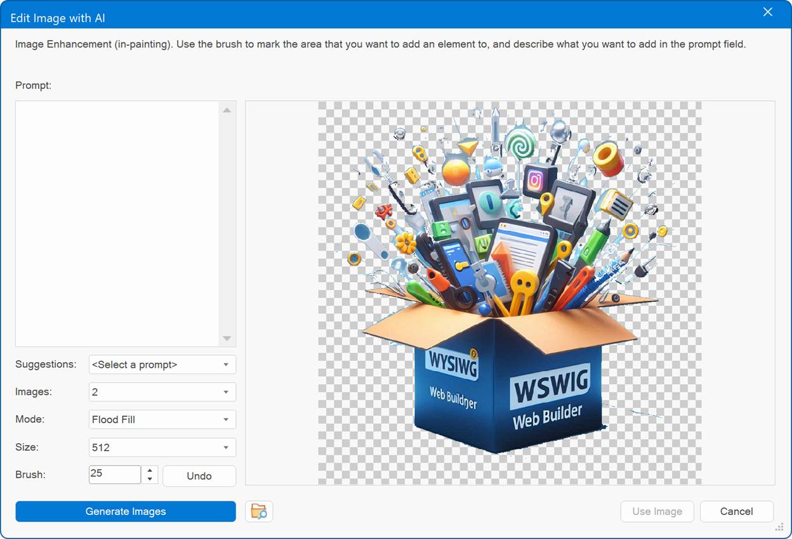Expand the Images count dropdown
Viewport: 792px width, 539px height.
162,392
